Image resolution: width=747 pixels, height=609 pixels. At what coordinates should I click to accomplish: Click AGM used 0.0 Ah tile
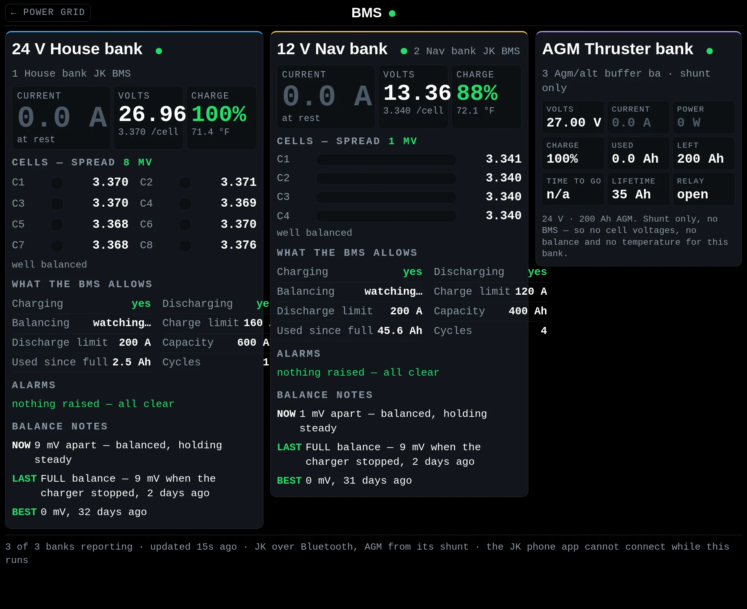[638, 153]
